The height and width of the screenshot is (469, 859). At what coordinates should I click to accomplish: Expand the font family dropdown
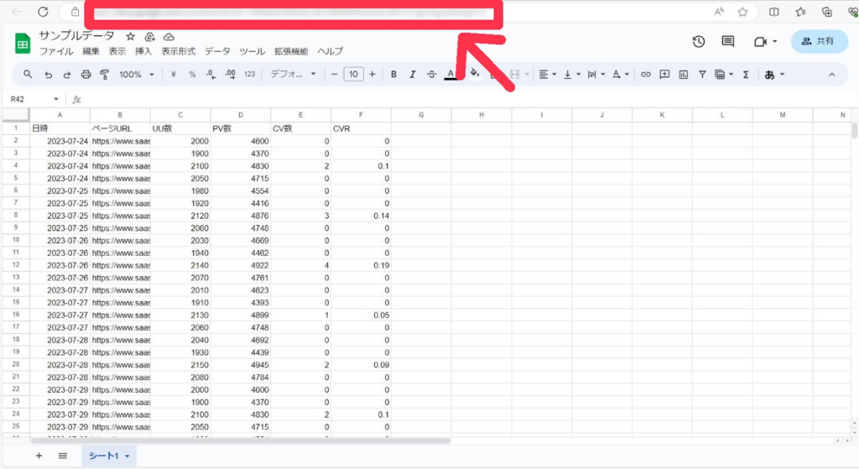click(x=293, y=75)
